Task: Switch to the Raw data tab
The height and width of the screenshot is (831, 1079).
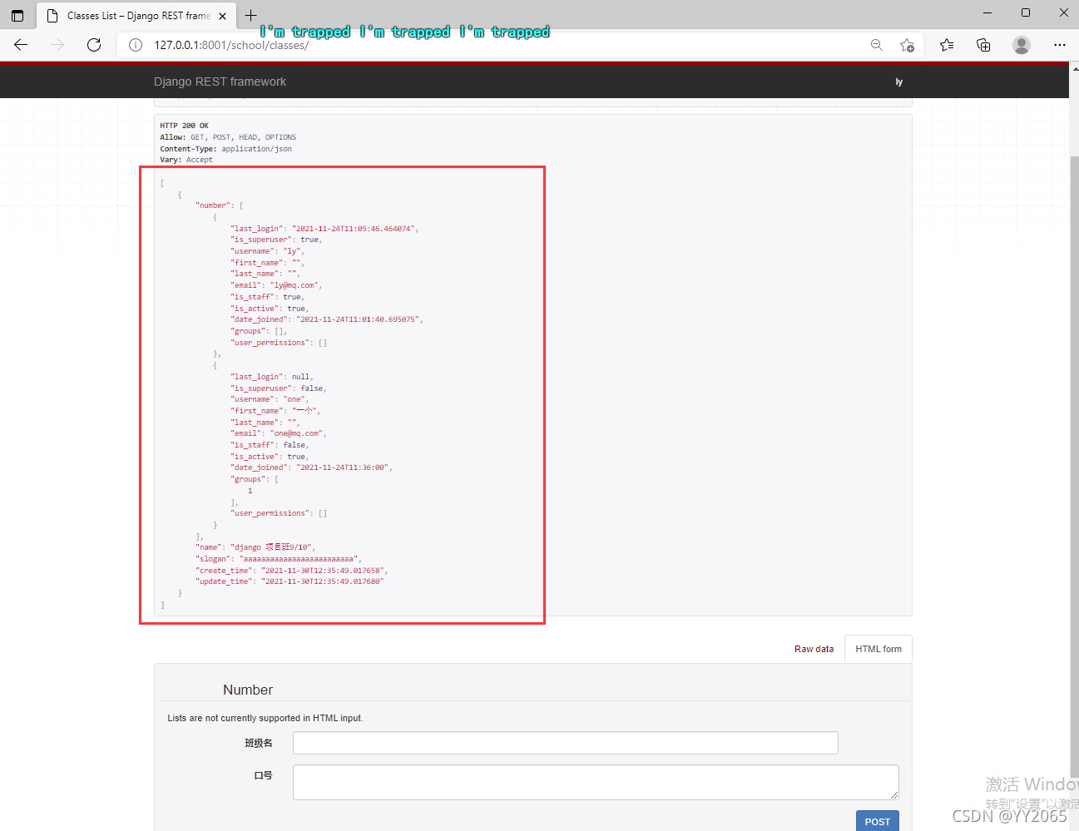Action: (x=814, y=649)
